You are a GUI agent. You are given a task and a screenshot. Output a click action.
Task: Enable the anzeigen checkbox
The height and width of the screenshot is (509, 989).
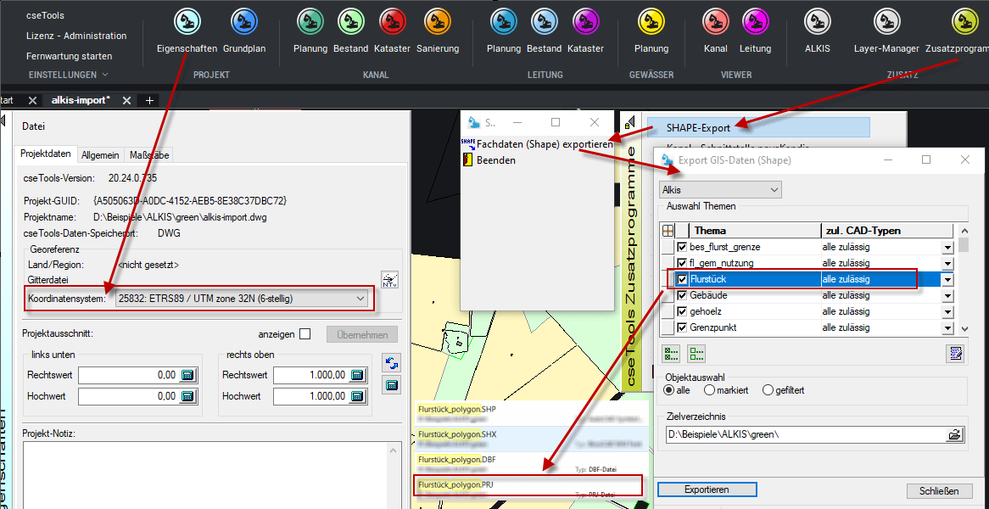coord(305,334)
